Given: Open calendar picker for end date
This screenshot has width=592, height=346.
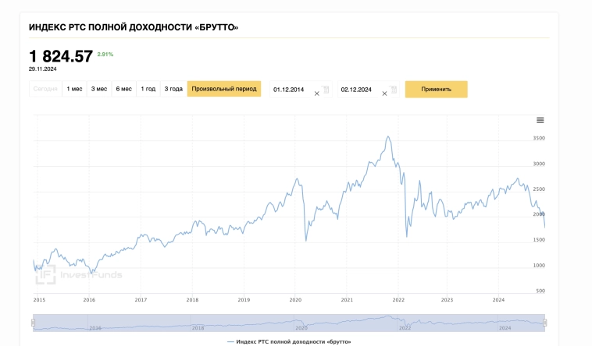Looking at the screenshot, I should [x=392, y=90].
